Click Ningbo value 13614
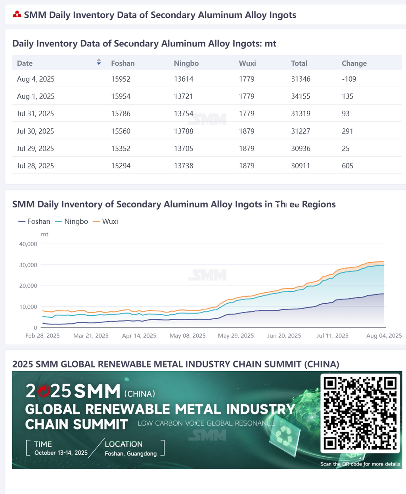Screen dimensions: 406x494 tap(184, 79)
